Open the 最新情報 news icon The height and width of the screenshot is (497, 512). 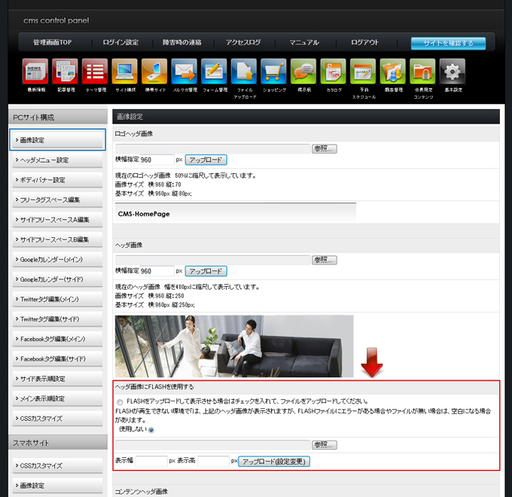point(36,72)
